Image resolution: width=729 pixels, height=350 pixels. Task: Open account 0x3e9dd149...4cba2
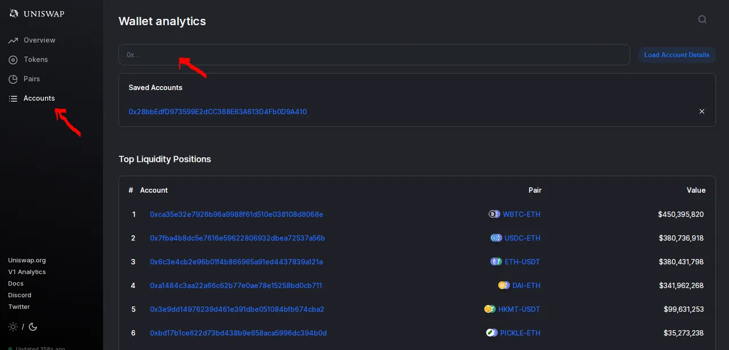[x=237, y=310]
